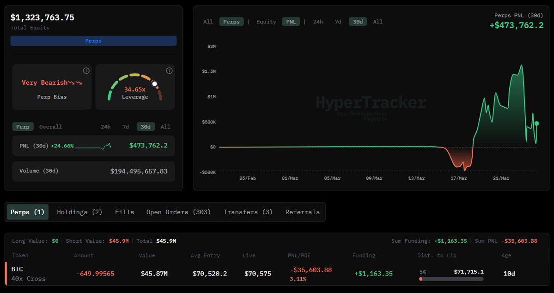Click Volume (30d) value $194,495,657.83

139,171
